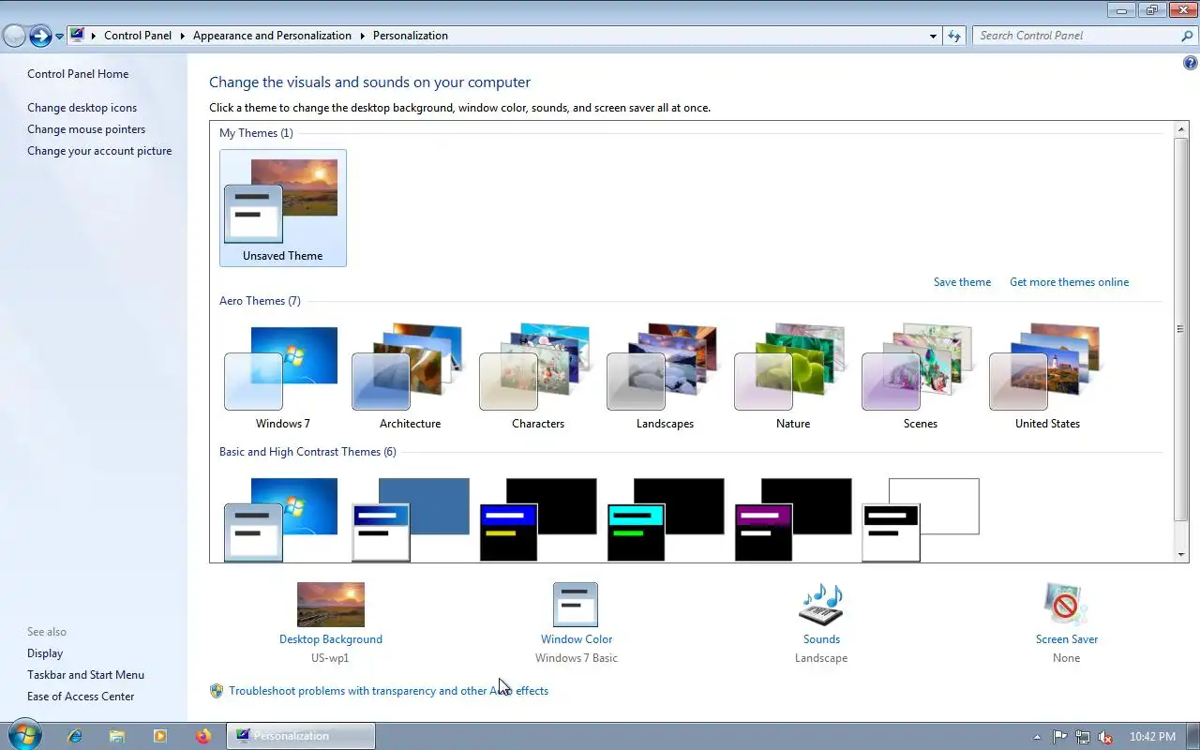
Task: Open the Windows Start menu
Action: (23, 734)
